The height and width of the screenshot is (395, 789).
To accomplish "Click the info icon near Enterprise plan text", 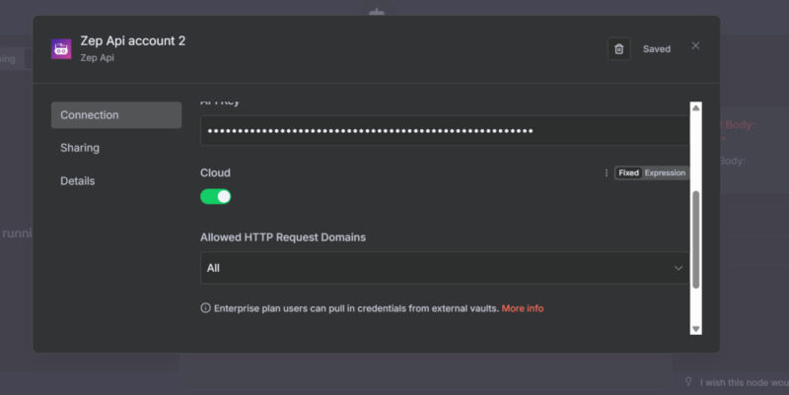I will 205,308.
